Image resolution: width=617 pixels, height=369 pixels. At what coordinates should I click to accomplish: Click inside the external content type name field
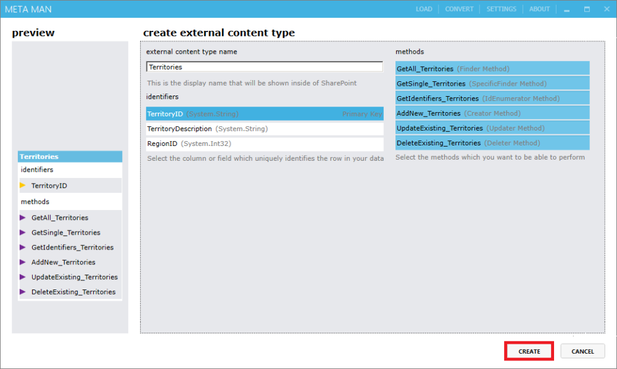point(265,66)
